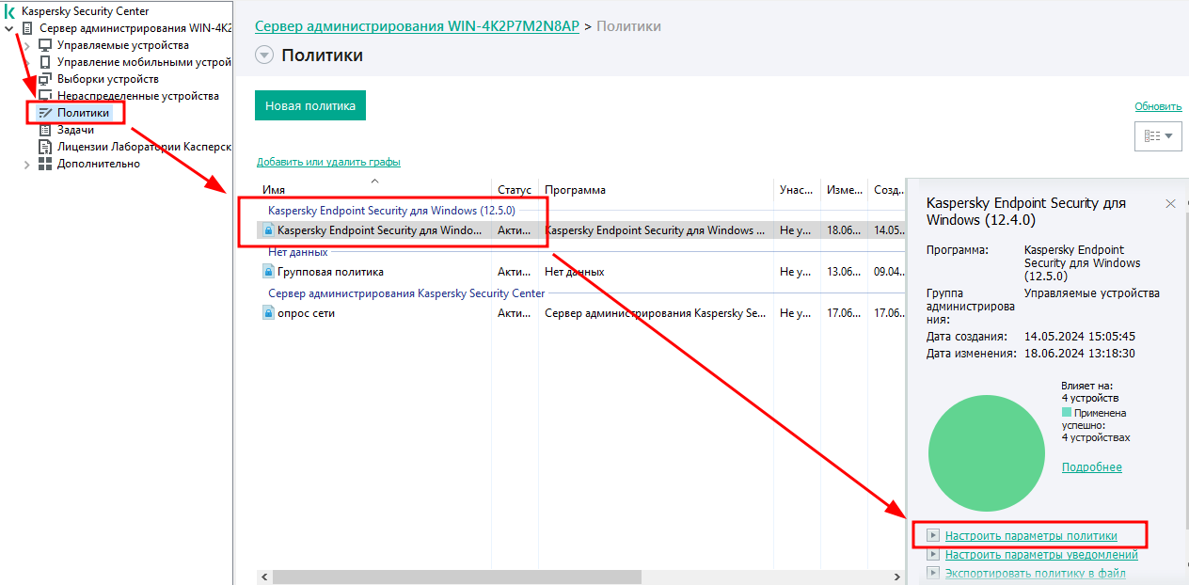This screenshot has width=1189, height=585.
Task: Click the lock icon of Kaspersky Endpoint Security policy row
Action: pos(268,230)
